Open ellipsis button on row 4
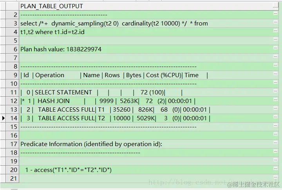 tap(275, 31)
